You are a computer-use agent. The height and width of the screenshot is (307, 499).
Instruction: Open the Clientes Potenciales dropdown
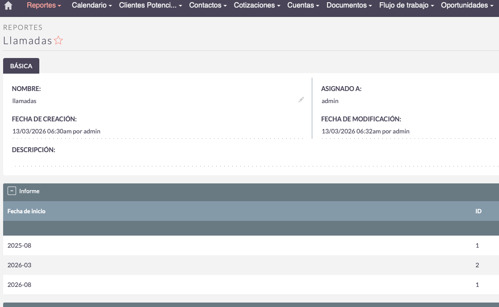pyautogui.click(x=151, y=5)
